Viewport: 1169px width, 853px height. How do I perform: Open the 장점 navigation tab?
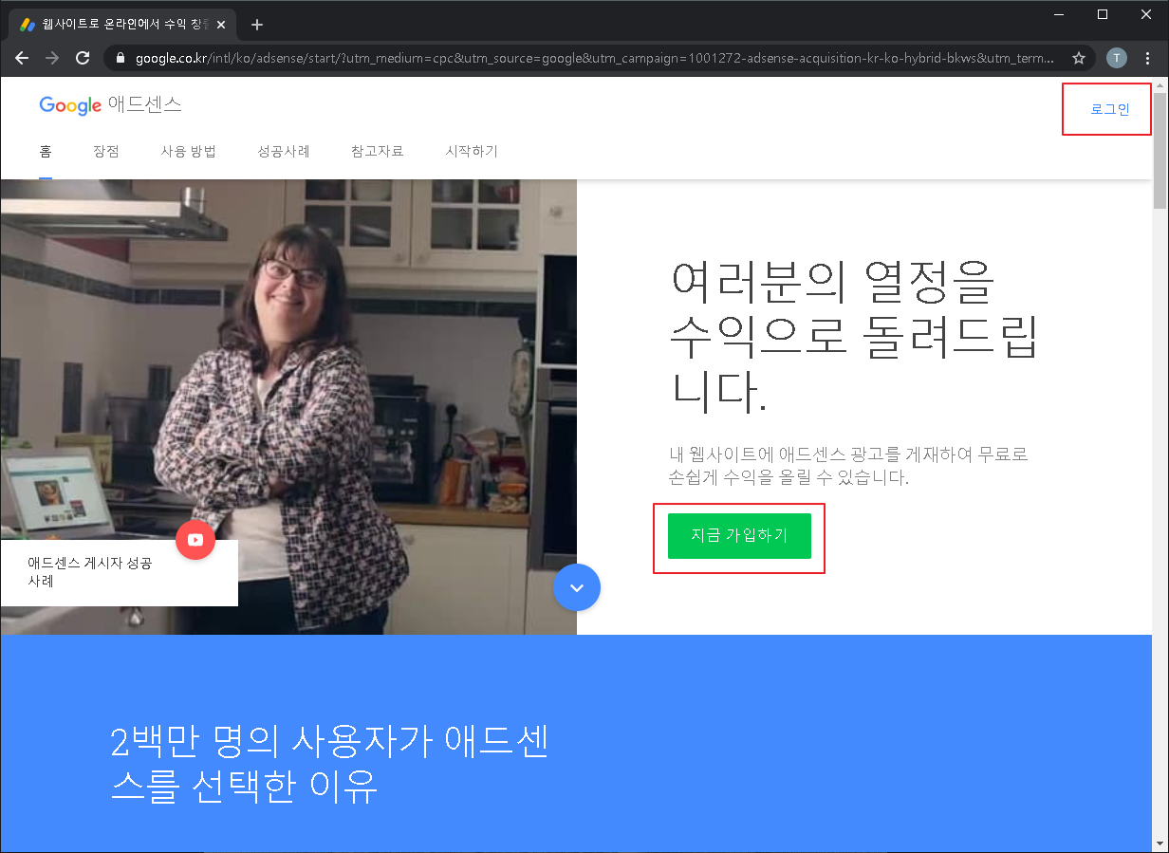106,152
